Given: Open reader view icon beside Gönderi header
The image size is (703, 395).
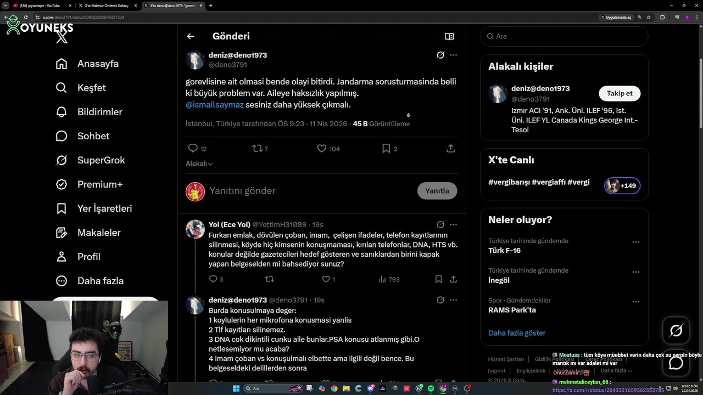Looking at the screenshot, I should pyautogui.click(x=449, y=36).
